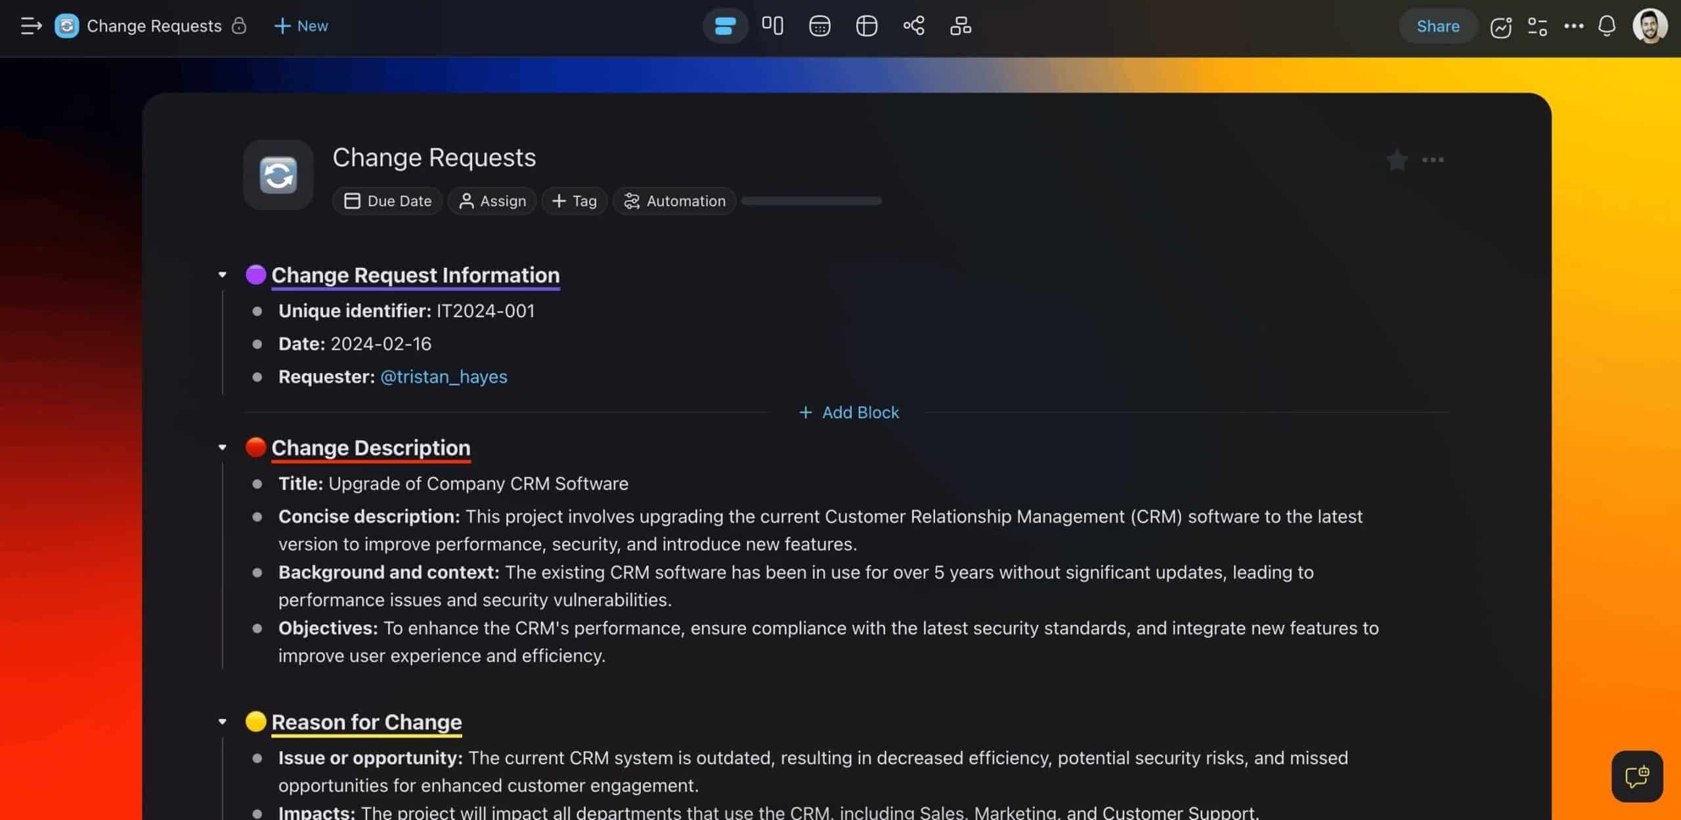This screenshot has height=820, width=1681.
Task: Open the activity stats icon
Action: coord(1501,26)
